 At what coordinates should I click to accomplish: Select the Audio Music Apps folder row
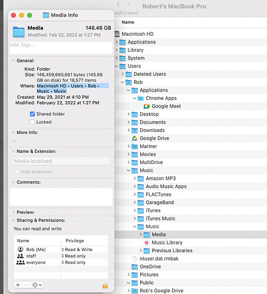coord(190,186)
